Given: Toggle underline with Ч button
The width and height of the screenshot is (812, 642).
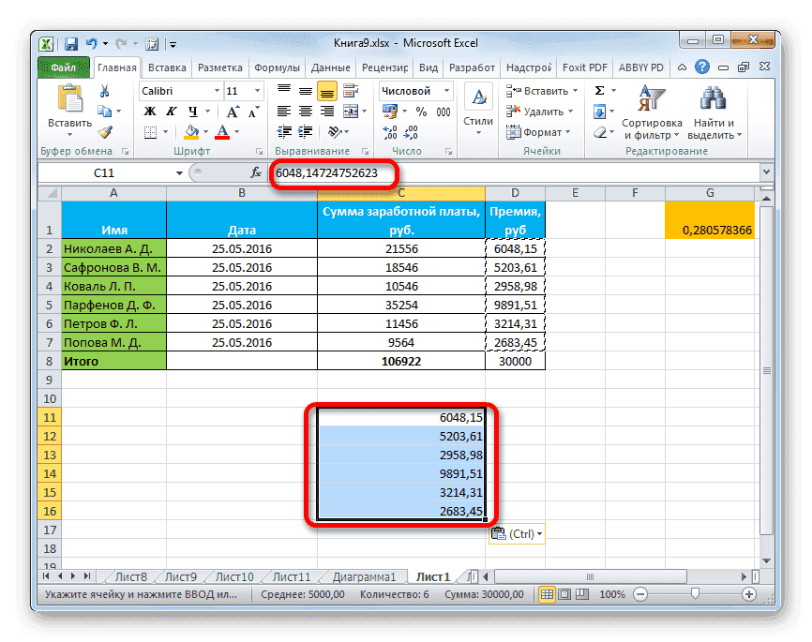Looking at the screenshot, I should pyautogui.click(x=193, y=111).
